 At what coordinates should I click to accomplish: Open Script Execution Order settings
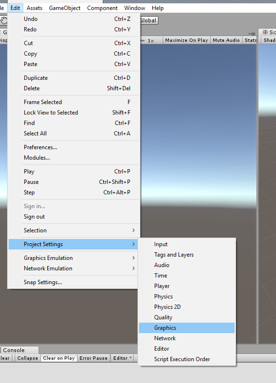click(x=187, y=359)
